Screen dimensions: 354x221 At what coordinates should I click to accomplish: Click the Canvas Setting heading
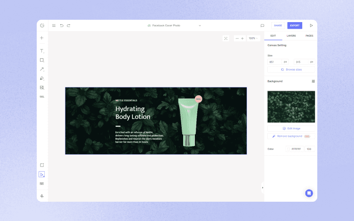click(x=277, y=45)
